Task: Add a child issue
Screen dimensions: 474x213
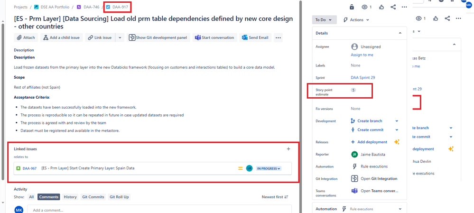Action: 62,38
